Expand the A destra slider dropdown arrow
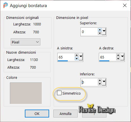Image resolution: width=131 pixels, height=122 pixels. [122, 57]
